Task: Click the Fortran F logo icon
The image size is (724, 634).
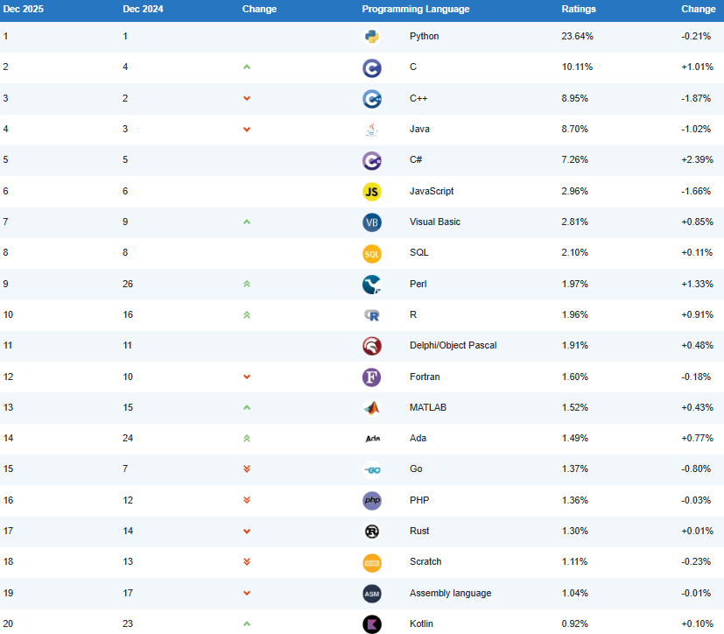Action: tap(372, 377)
